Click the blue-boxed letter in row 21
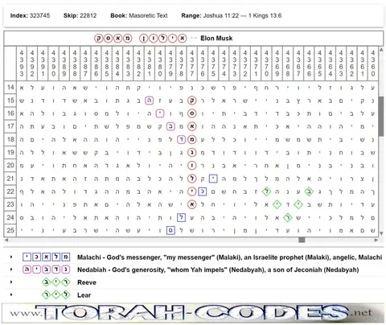This screenshot has width=386, height=325. click(213, 179)
